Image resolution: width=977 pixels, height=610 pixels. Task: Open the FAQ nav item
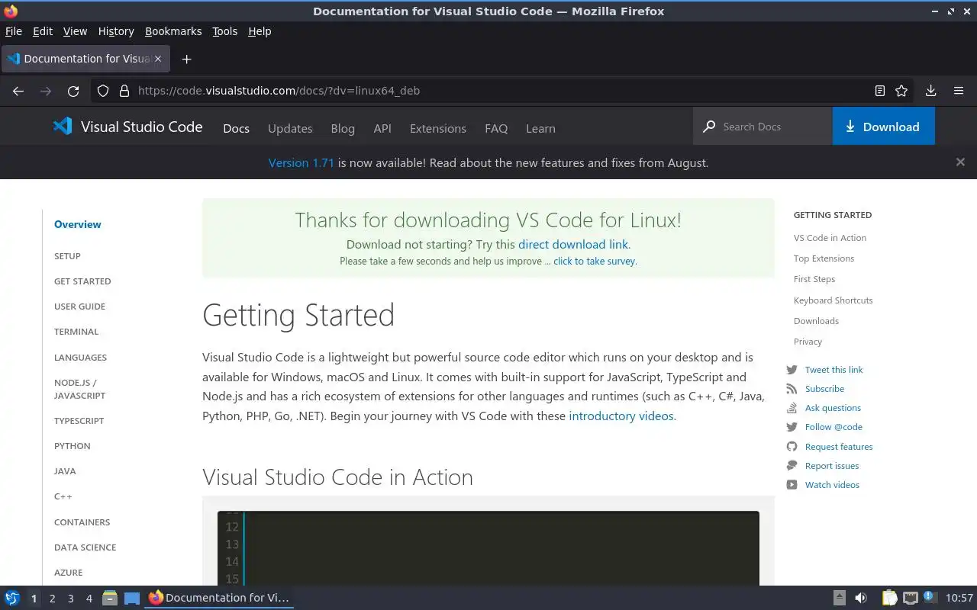(496, 128)
